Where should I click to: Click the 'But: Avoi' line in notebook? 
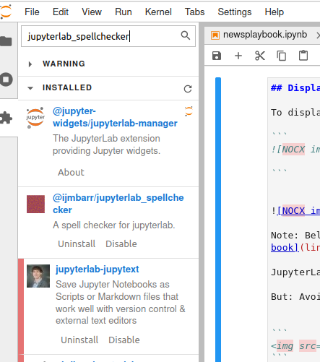pyautogui.click(x=295, y=297)
